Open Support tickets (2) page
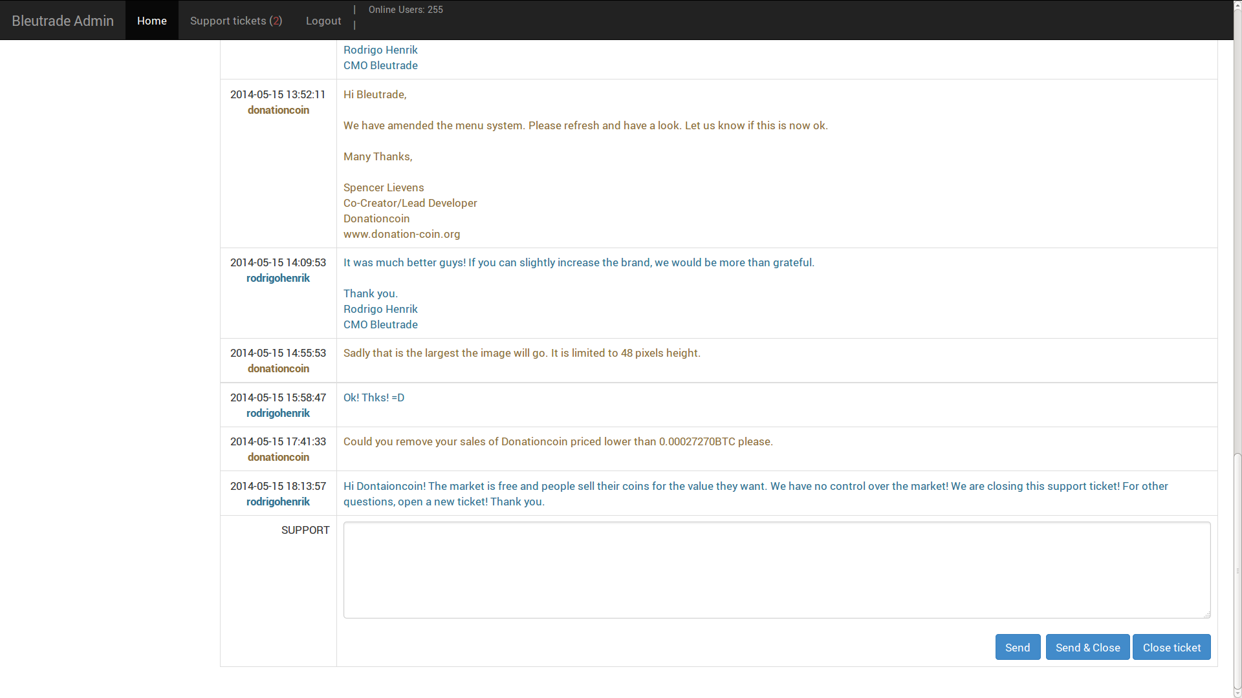The image size is (1242, 698). 236,21
